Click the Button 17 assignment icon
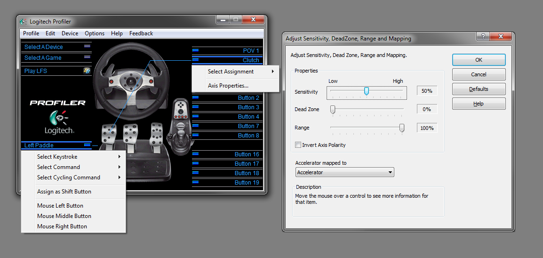 tap(196, 163)
